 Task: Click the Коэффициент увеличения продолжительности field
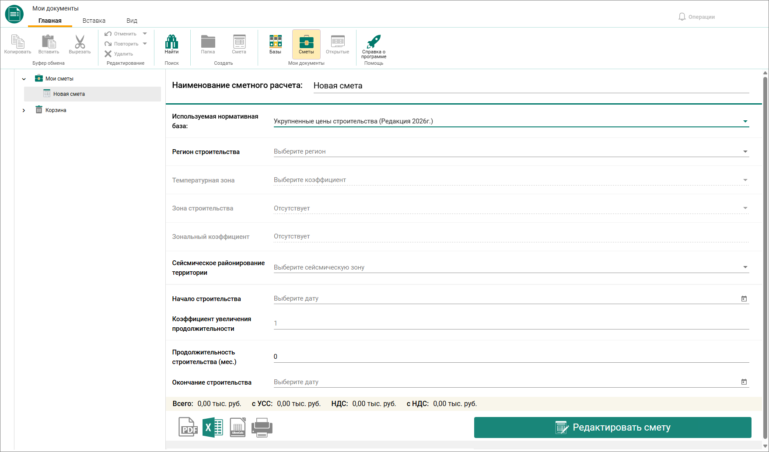[511, 323]
